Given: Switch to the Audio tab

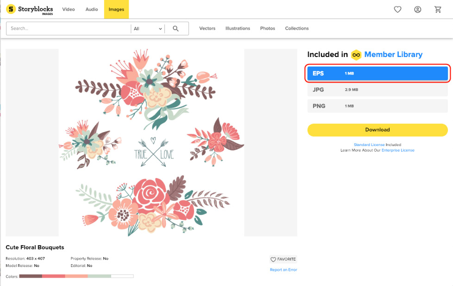Looking at the screenshot, I should [91, 9].
